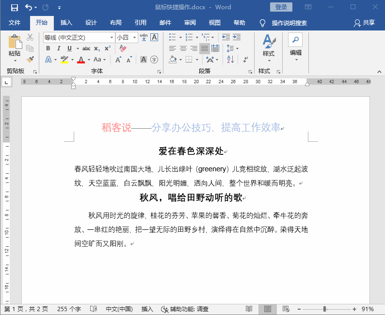This screenshot has width=385, height=315.
Task: Open the highlight color dropdown arrow
Action: pyautogui.click(x=72, y=60)
